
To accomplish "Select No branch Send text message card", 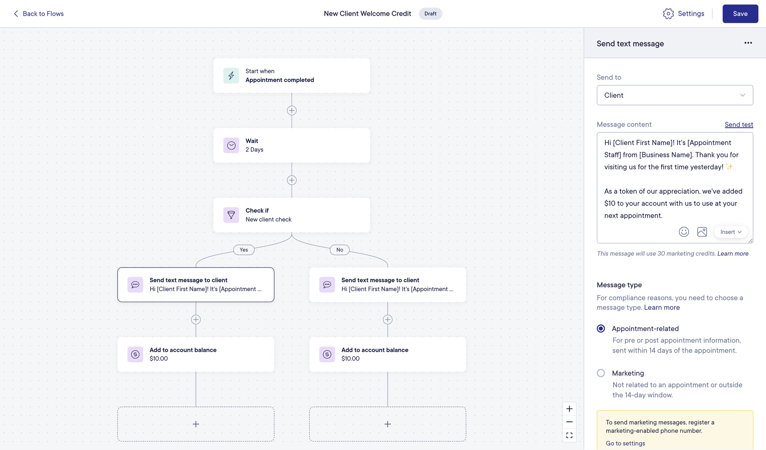I will coord(388,284).
